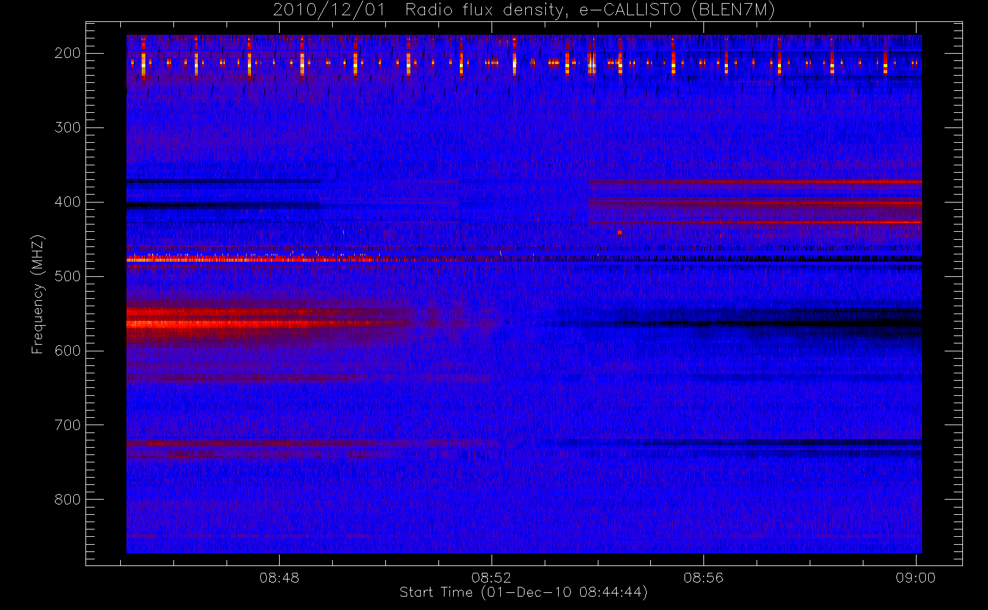Click the 400 frequency tick label

click(68, 202)
